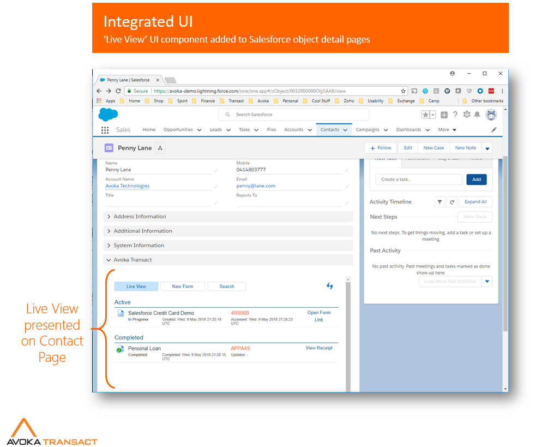Click the view hierarchy icon beside Penny Lane
554x447 pixels.
click(x=160, y=148)
